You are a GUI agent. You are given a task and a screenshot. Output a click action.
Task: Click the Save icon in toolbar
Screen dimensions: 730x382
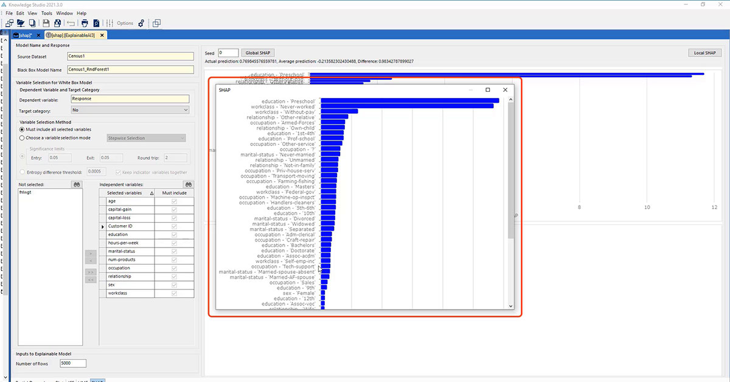46,23
